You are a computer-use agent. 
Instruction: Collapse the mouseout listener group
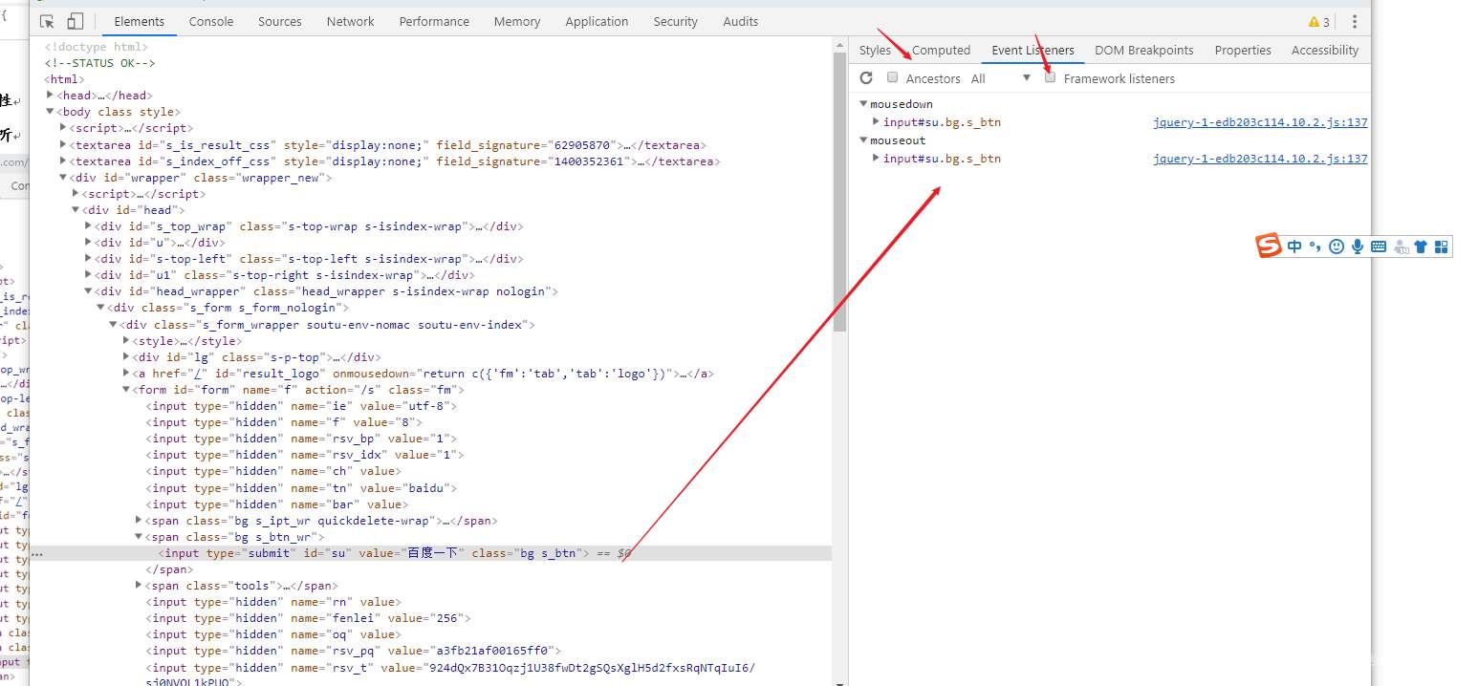[x=863, y=140]
